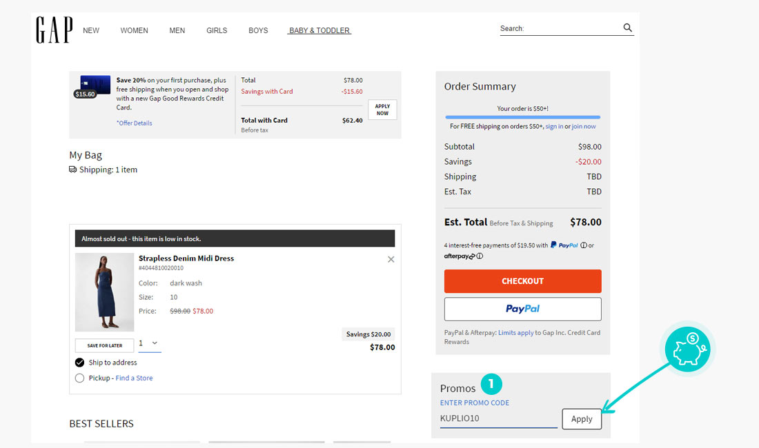Viewport: 759px width, 448px height.
Task: Click Apply next to promo code
Action: click(x=582, y=419)
